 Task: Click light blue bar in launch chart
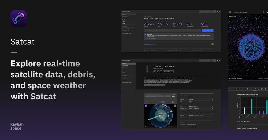(x=244, y=111)
